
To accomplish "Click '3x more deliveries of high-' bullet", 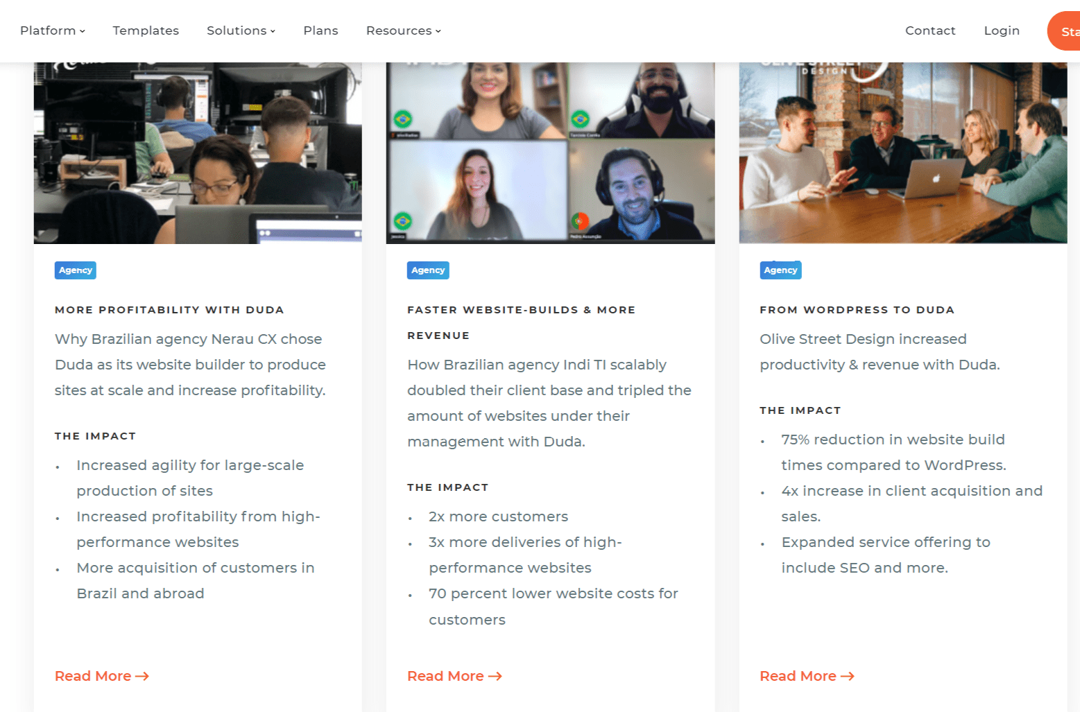I will point(525,555).
